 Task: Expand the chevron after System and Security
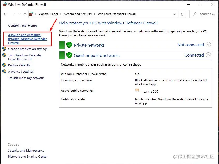95,14
